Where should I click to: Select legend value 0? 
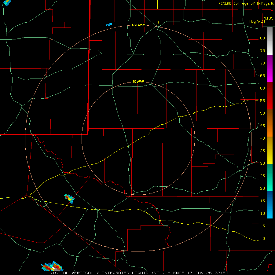(264, 239)
